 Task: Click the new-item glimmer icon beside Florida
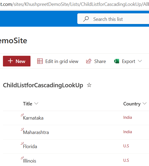point(22,144)
